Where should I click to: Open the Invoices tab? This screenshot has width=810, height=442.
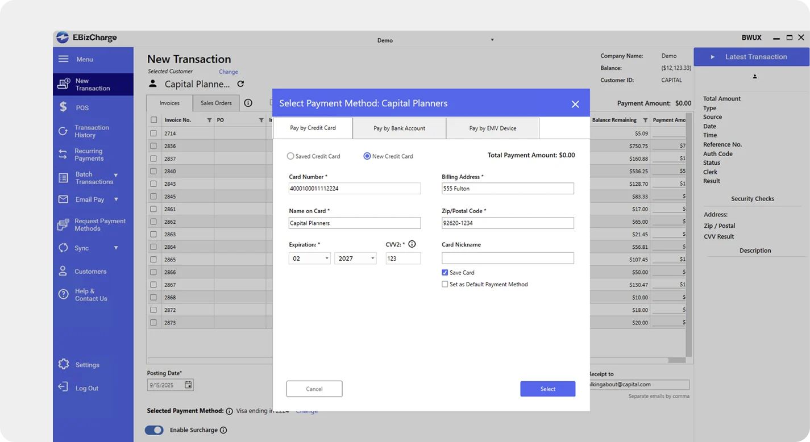pos(169,103)
